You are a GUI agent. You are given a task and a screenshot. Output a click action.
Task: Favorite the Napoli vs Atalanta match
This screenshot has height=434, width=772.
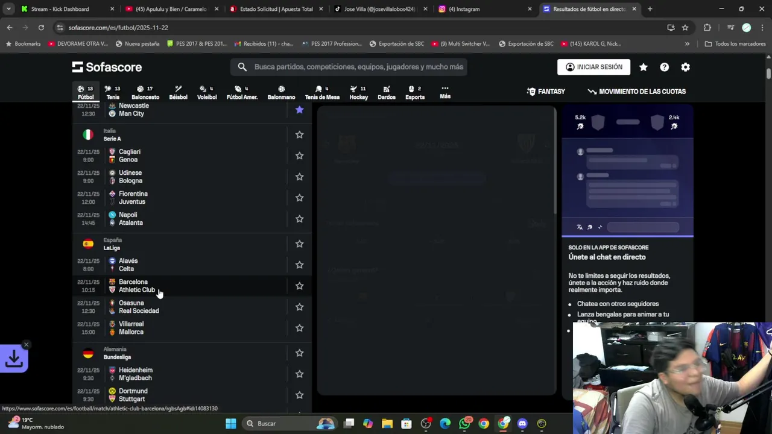299,219
